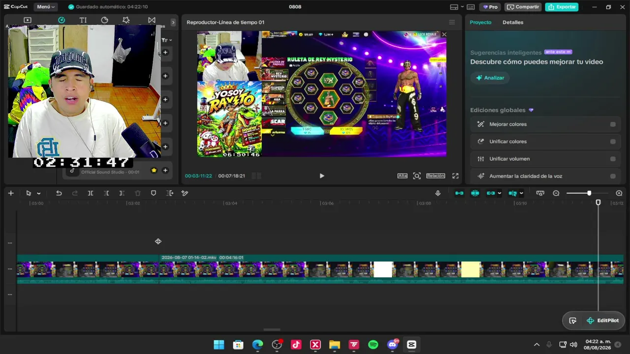Click the timeline add track plus icon
Image resolution: width=630 pixels, height=354 pixels.
(x=11, y=193)
